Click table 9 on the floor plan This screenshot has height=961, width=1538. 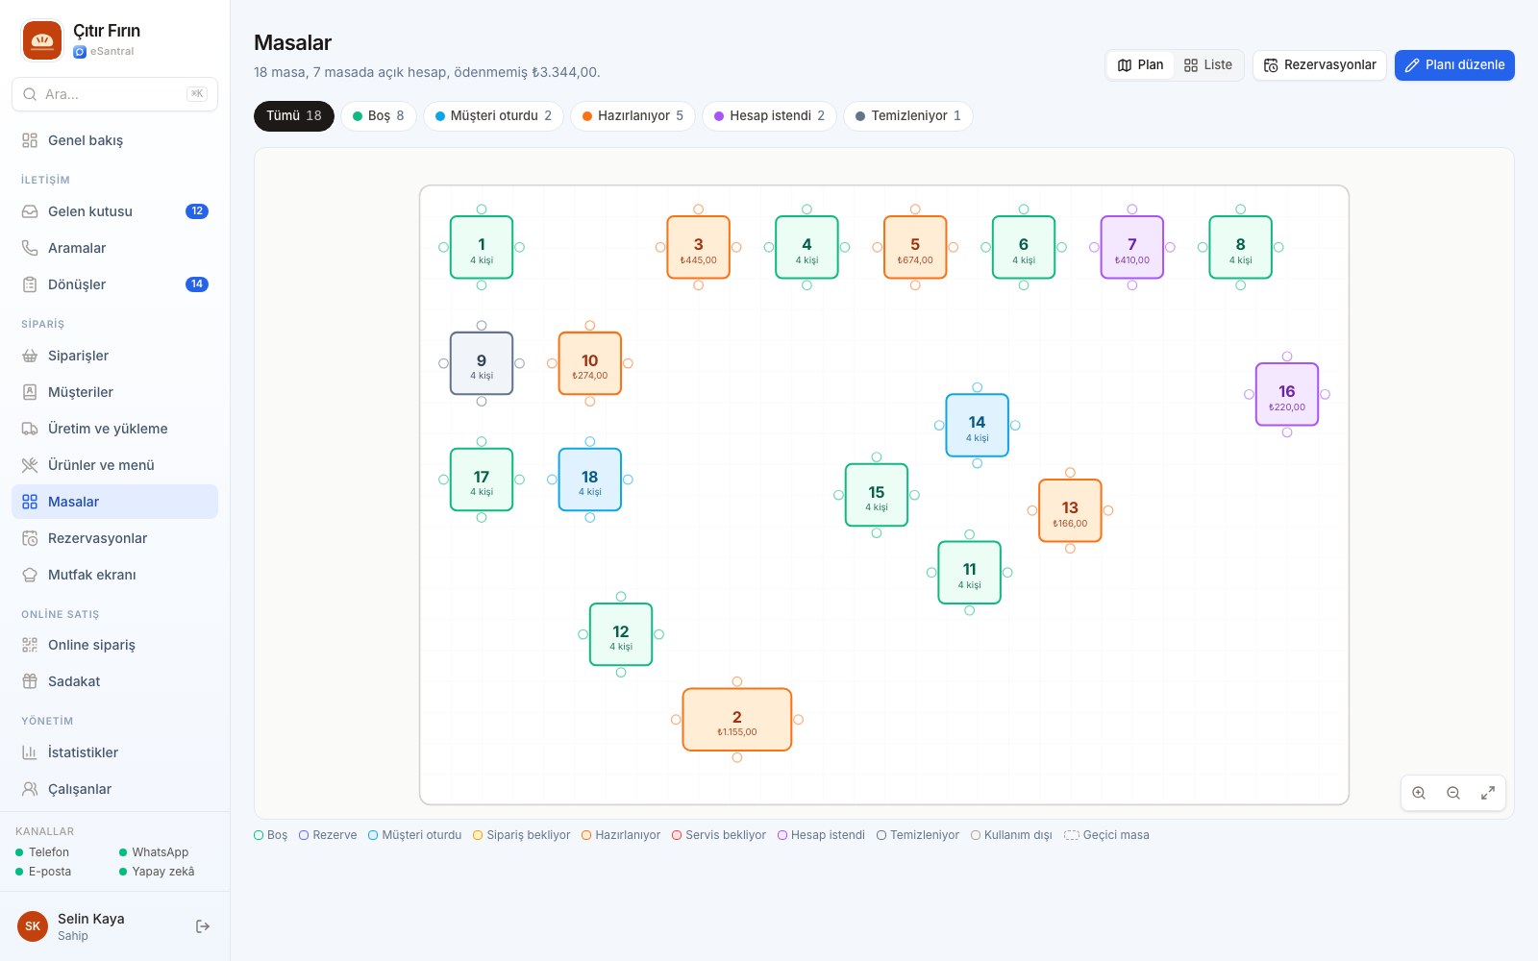click(x=482, y=363)
